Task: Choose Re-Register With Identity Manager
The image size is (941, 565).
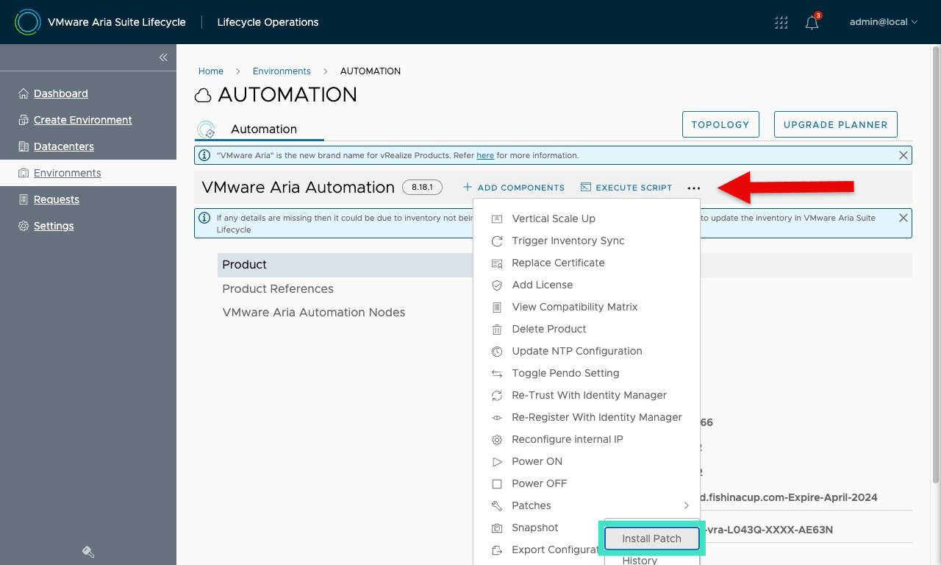Action: pyautogui.click(x=586, y=417)
